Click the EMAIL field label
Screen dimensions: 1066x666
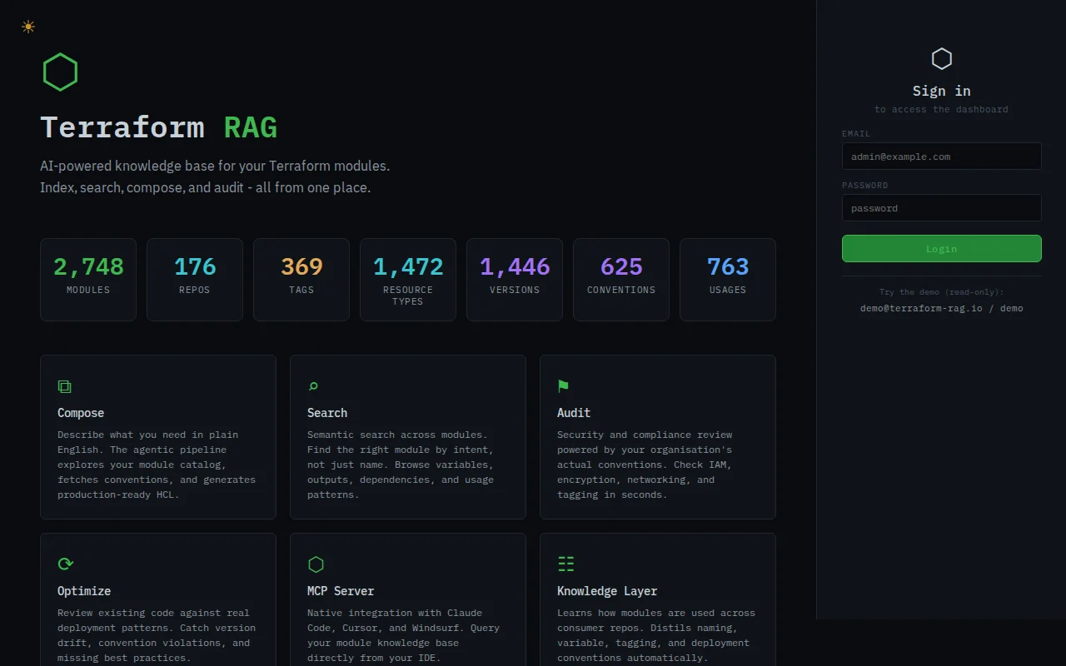856,133
